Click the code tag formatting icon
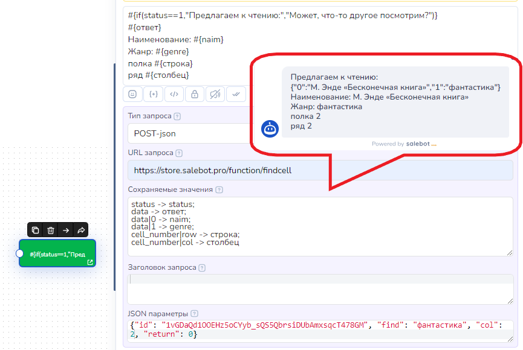Image resolution: width=523 pixels, height=350 pixels. (174, 94)
